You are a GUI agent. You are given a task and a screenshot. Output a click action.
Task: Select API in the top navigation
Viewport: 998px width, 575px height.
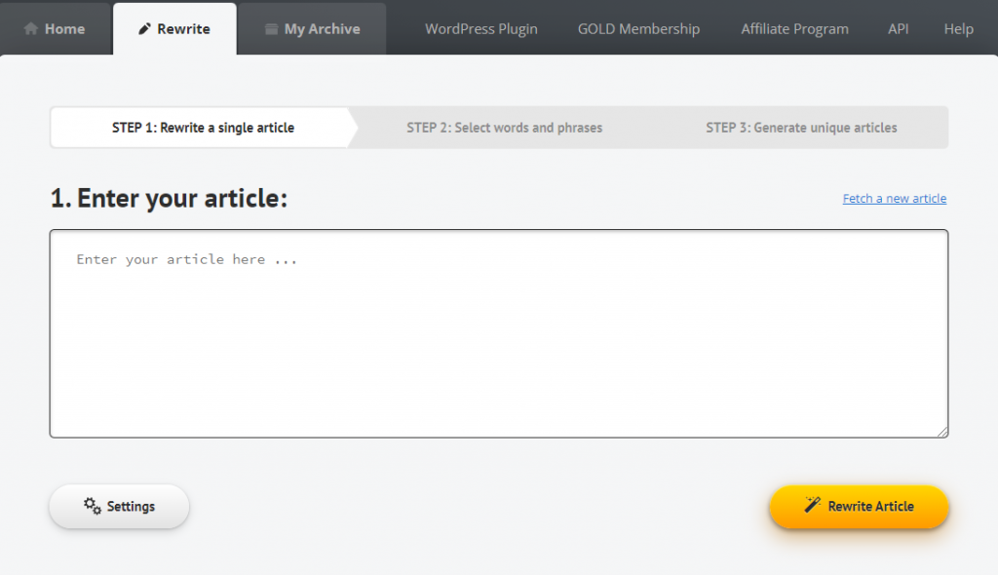click(898, 29)
